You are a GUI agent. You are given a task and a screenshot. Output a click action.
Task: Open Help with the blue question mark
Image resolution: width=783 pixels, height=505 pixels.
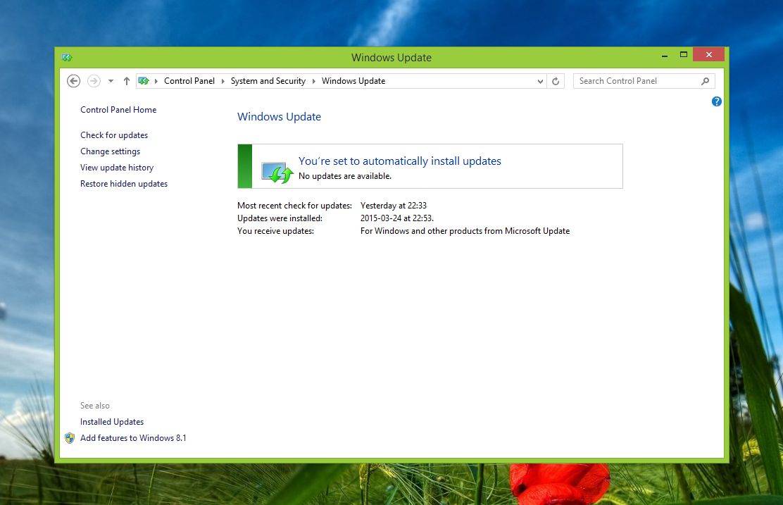click(716, 101)
